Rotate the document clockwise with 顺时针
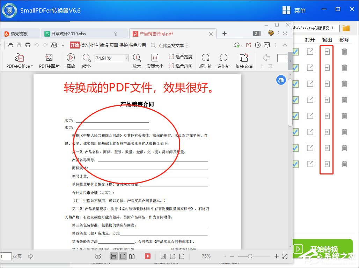359x268 pixels. [x=205, y=58]
